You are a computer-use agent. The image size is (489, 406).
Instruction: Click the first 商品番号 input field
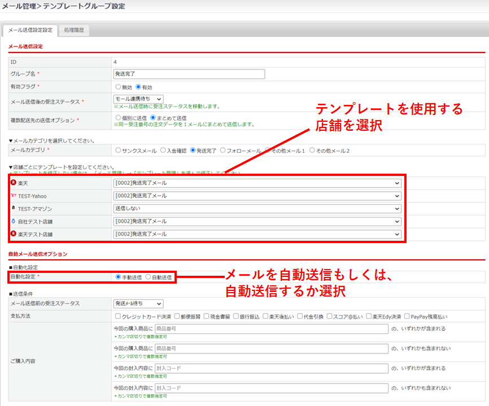tap(271, 329)
